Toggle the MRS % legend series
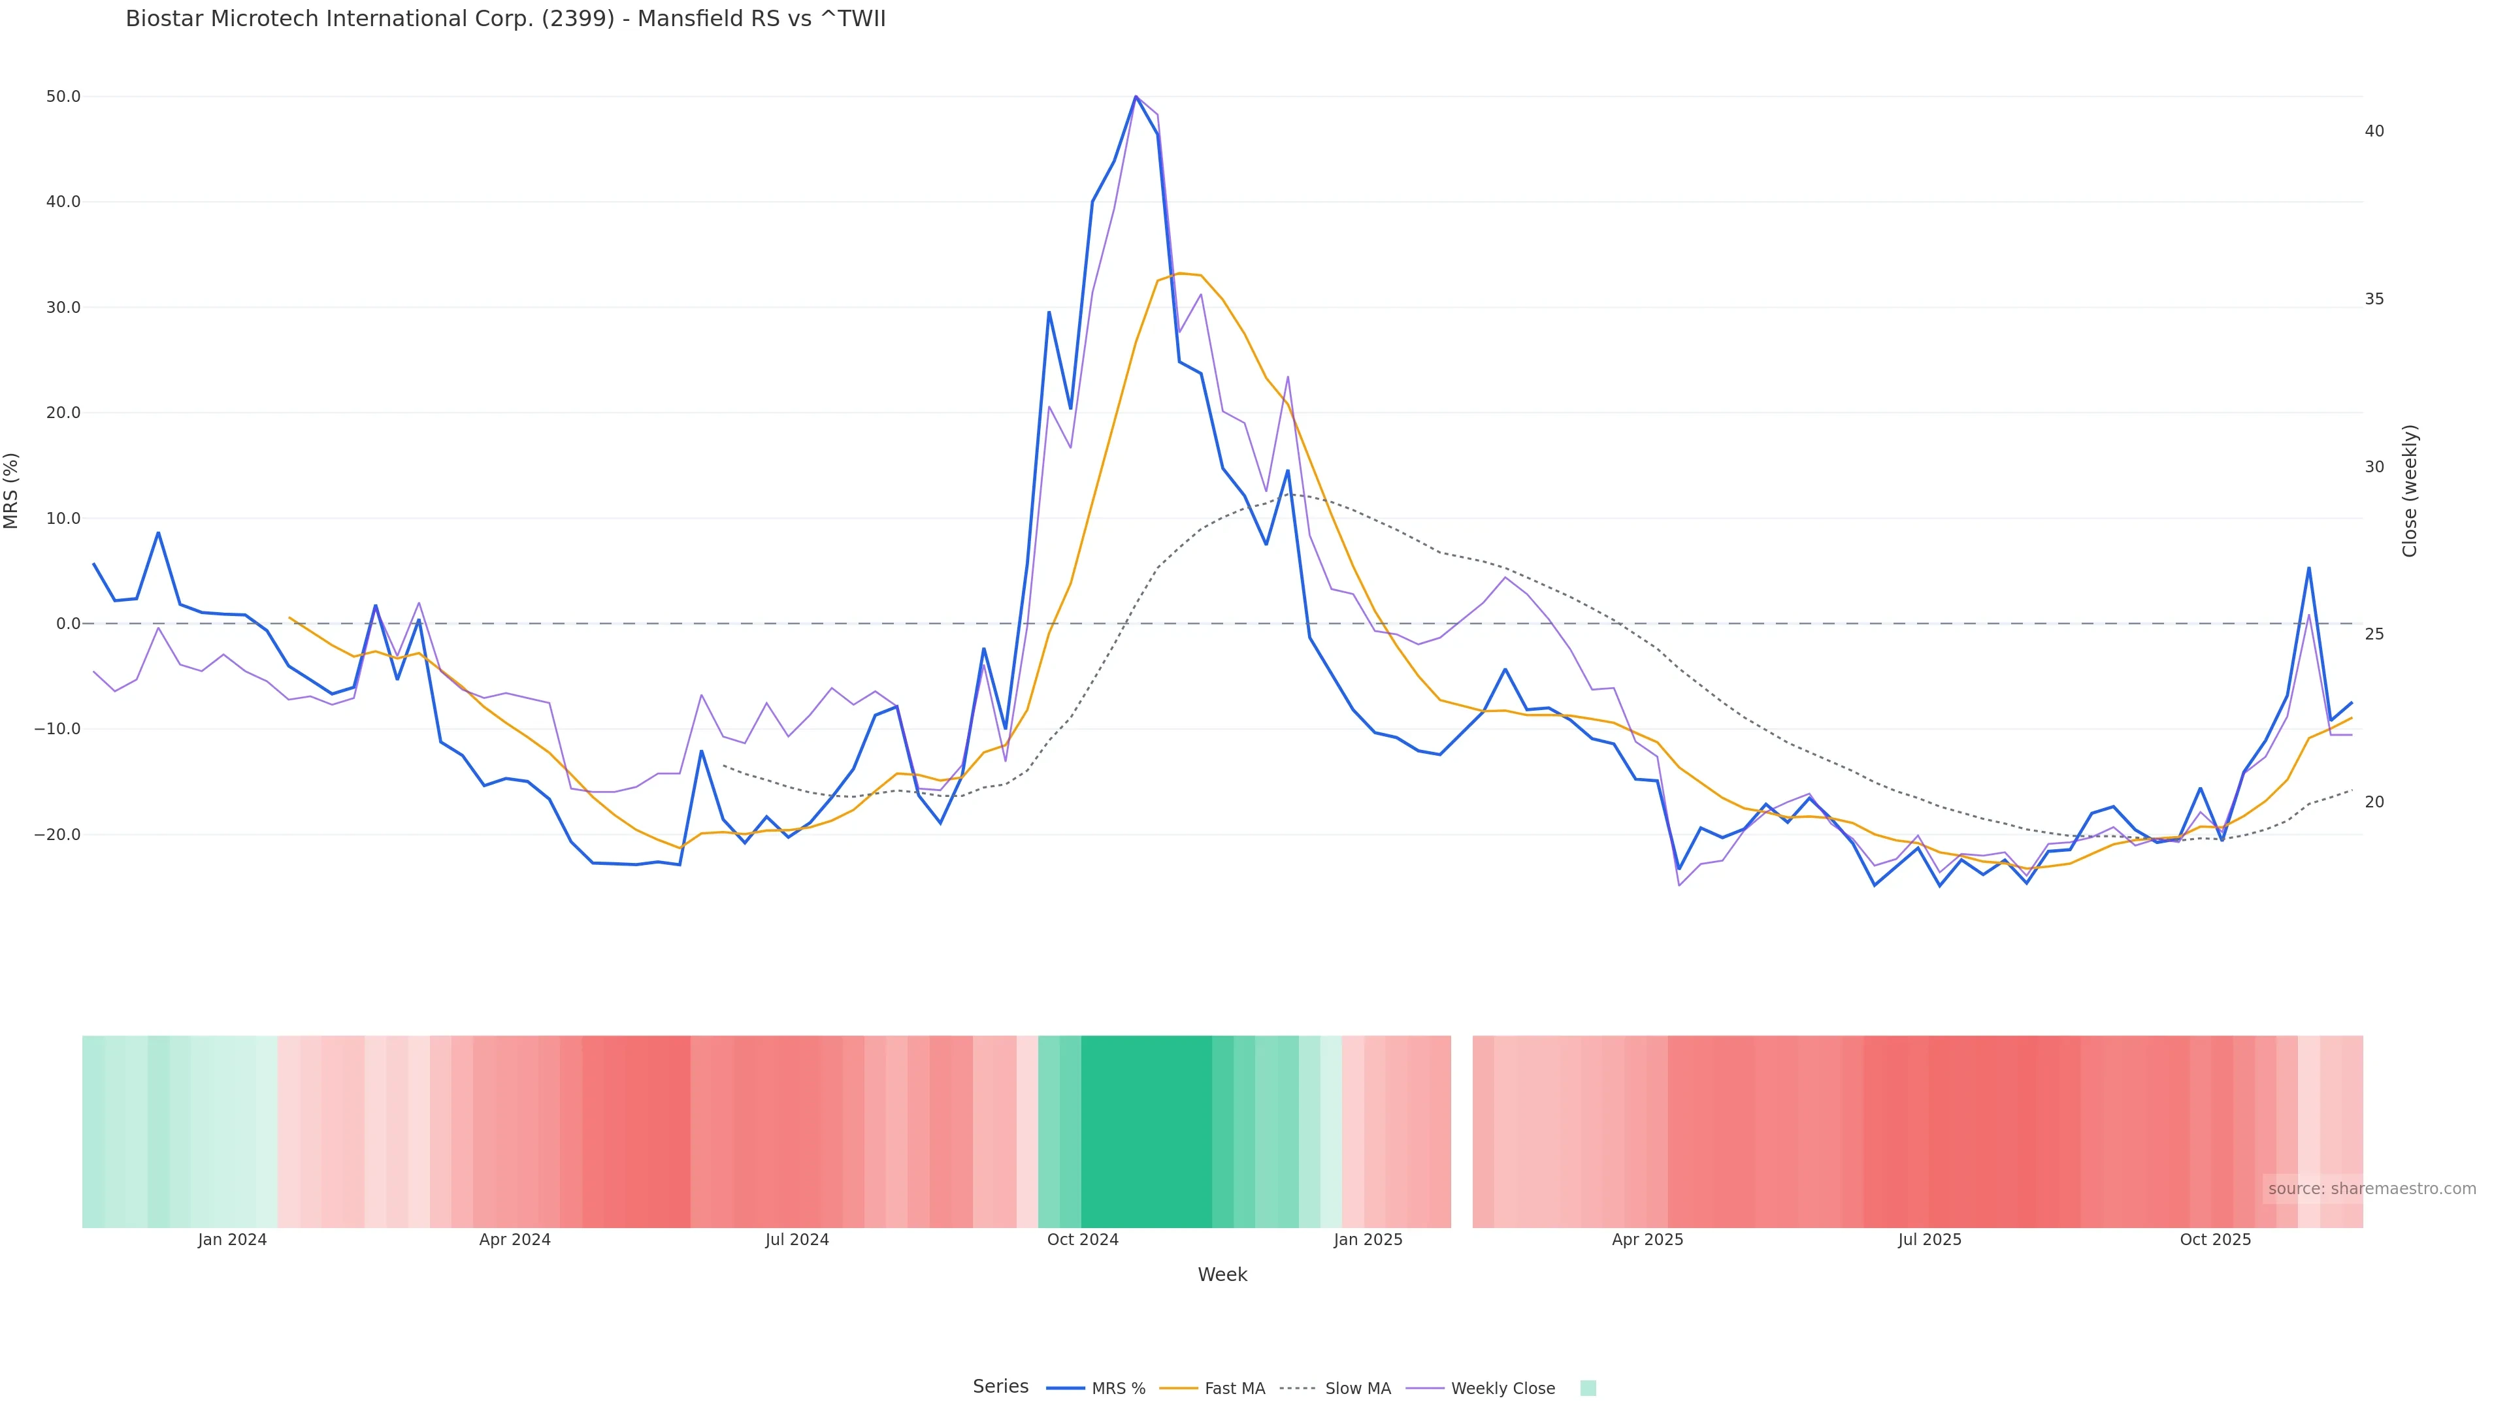The height and width of the screenshot is (1411, 2509). click(x=1117, y=1389)
